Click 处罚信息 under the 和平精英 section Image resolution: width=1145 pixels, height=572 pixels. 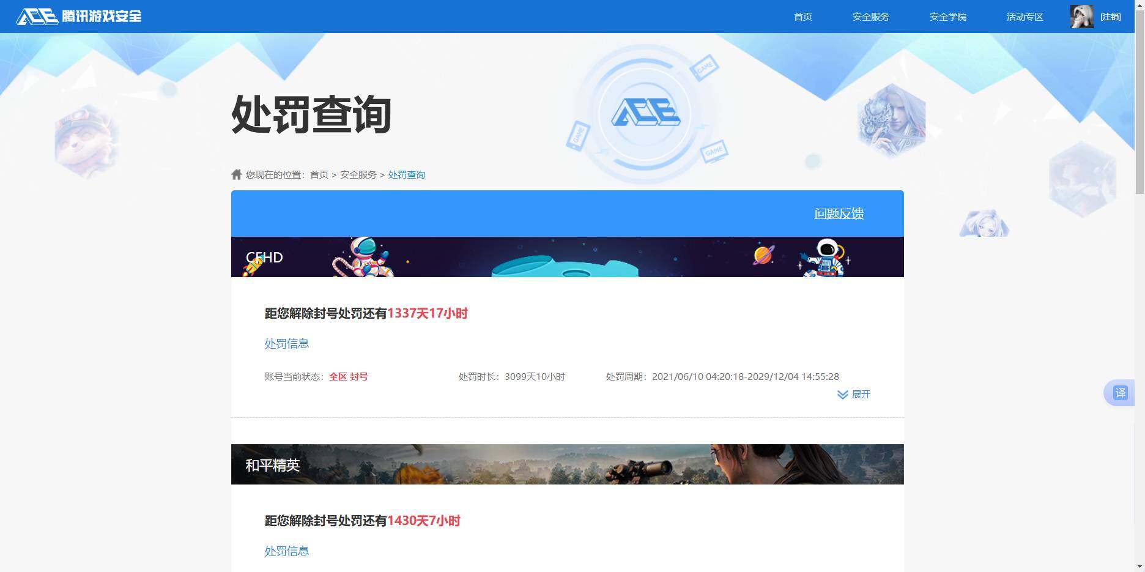pyautogui.click(x=286, y=551)
